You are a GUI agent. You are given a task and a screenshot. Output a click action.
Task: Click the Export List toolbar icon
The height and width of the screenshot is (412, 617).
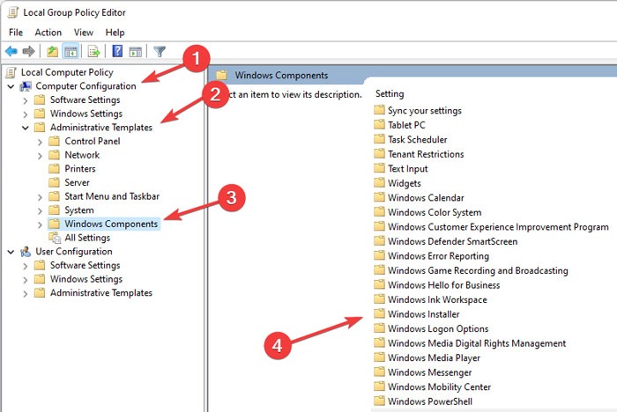(x=94, y=51)
